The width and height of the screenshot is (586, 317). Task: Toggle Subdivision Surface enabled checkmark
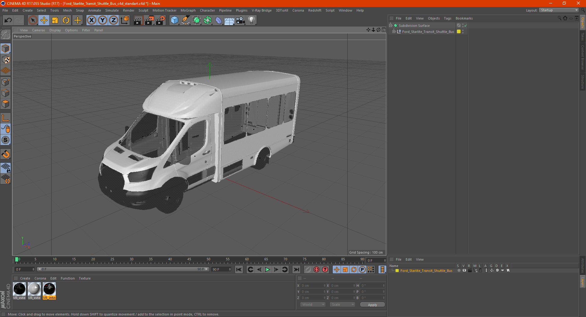465,26
